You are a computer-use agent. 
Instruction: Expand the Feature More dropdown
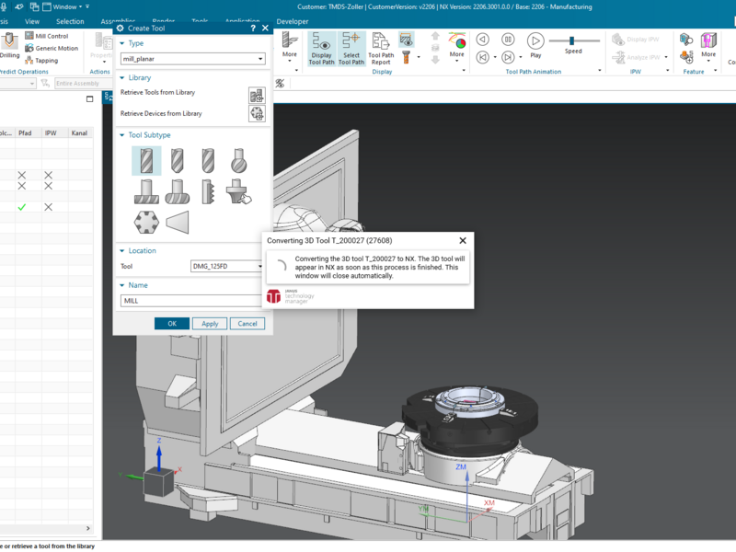point(709,59)
